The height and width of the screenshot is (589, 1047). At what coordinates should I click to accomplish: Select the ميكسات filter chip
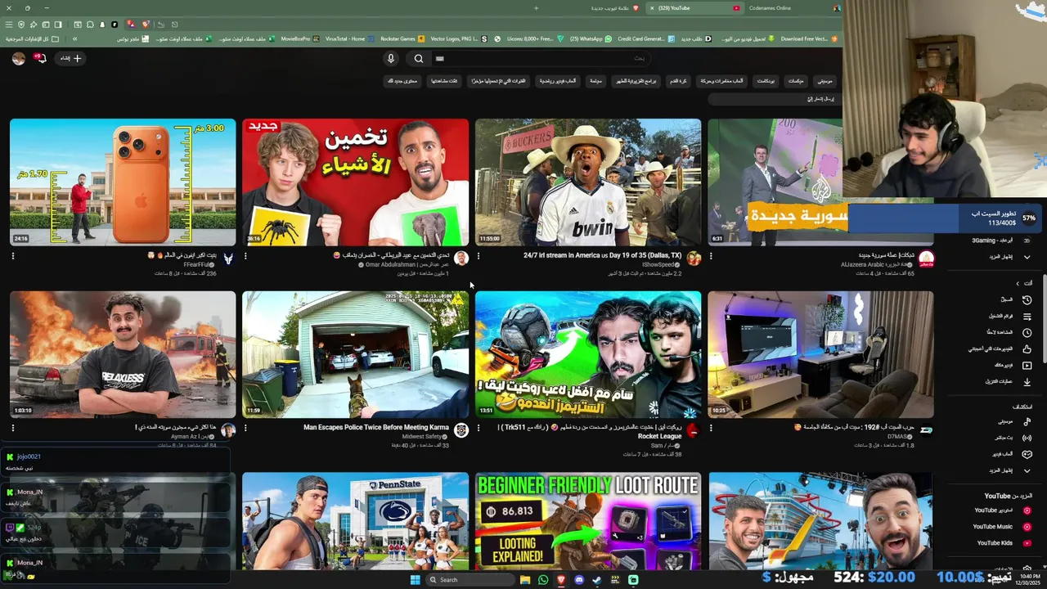point(795,81)
